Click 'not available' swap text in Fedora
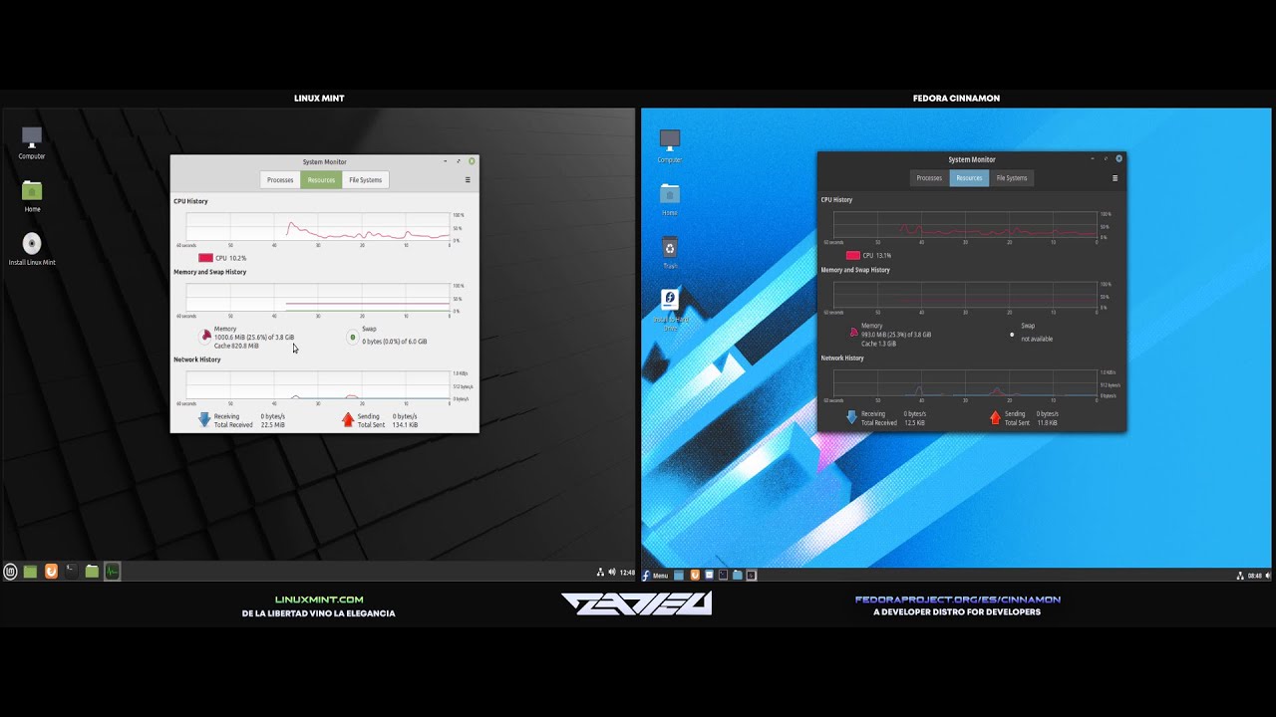The image size is (1276, 717). pyautogui.click(x=1037, y=339)
